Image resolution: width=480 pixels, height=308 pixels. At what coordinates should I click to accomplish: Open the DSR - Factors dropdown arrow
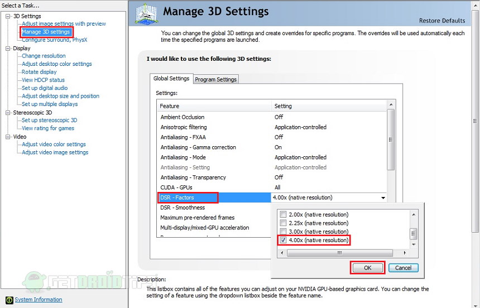[x=383, y=198]
